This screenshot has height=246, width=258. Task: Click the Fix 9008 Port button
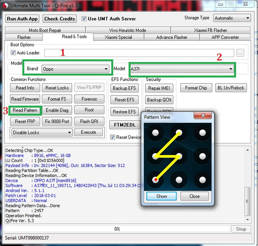pos(57,121)
